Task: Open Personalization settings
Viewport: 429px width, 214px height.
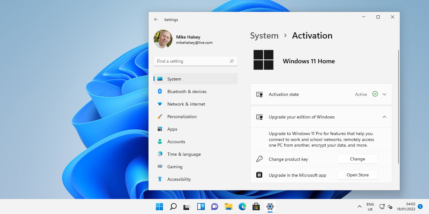Action: pos(182,116)
